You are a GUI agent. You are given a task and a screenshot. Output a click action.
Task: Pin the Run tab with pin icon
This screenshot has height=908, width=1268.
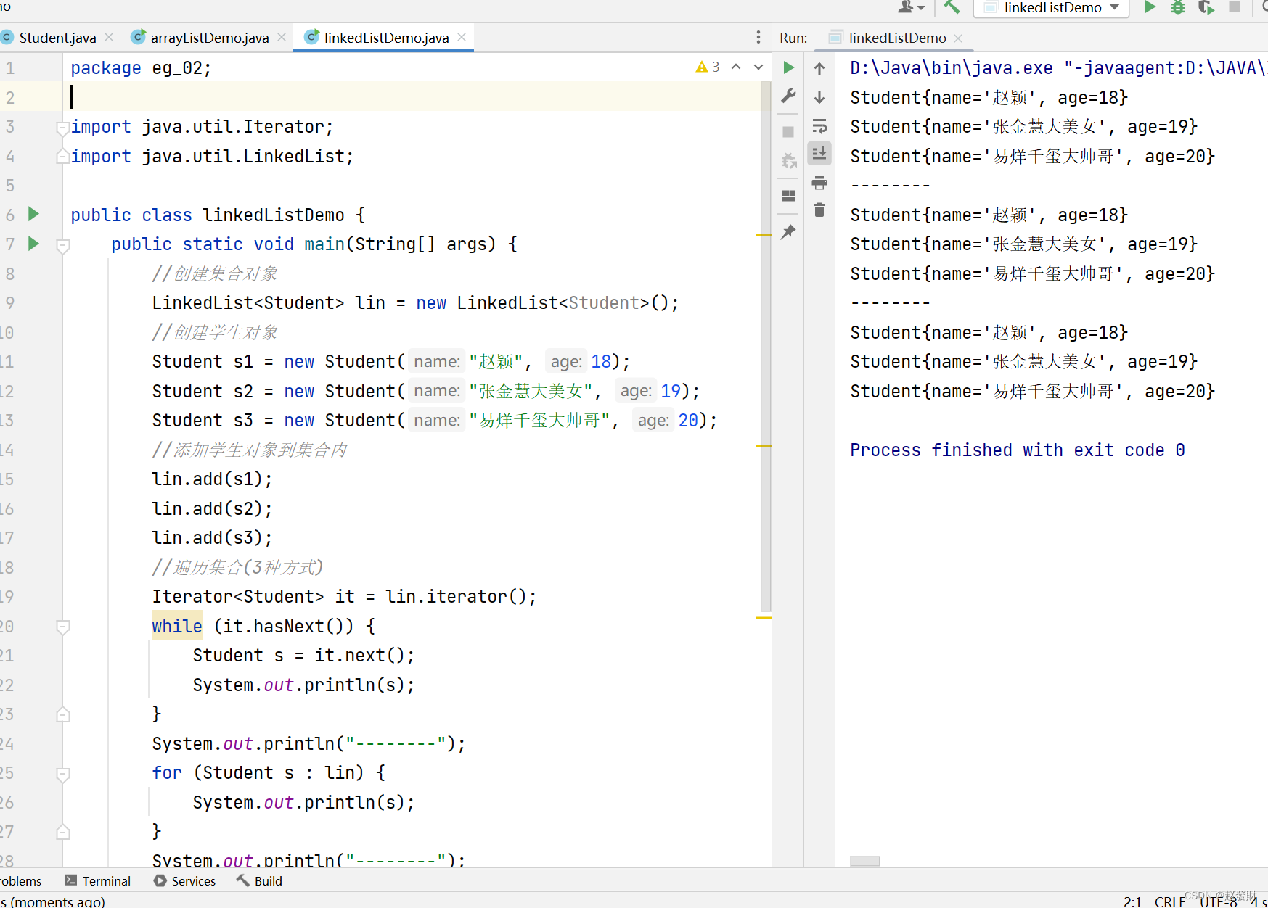pyautogui.click(x=788, y=232)
